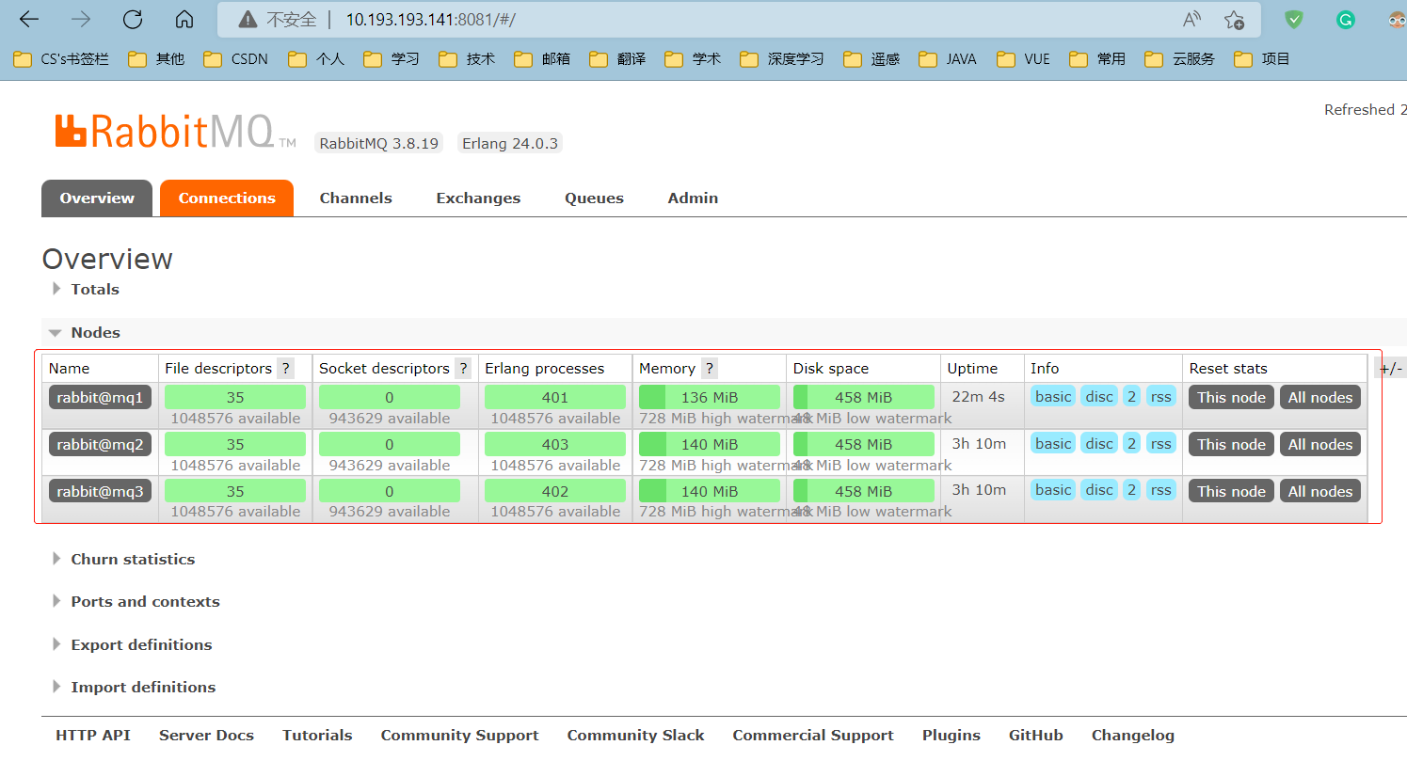Expand the Export definitions section

point(133,645)
